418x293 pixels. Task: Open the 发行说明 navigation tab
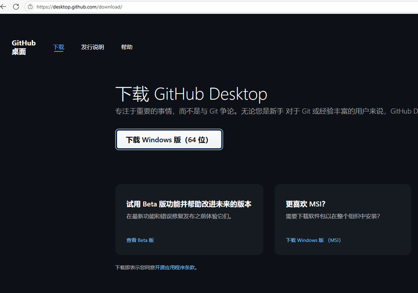92,47
